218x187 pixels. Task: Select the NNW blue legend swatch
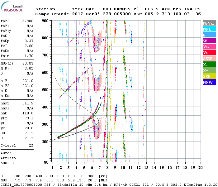[209, 82]
